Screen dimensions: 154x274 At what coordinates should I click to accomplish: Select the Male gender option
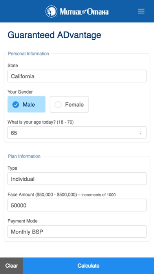pyautogui.click(x=26, y=104)
